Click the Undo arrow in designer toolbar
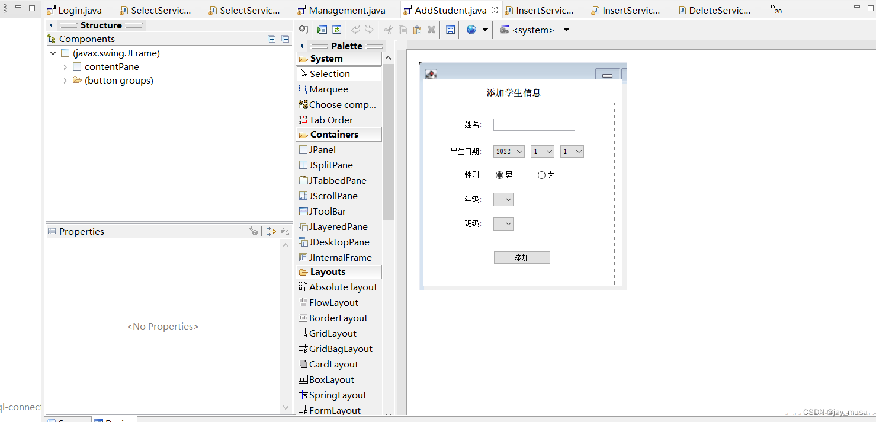 [355, 30]
